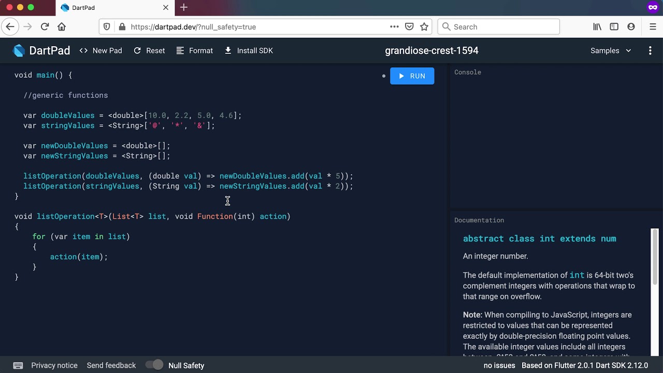This screenshot has width=663, height=373.
Task: Open the Privacy notice link
Action: click(x=54, y=365)
